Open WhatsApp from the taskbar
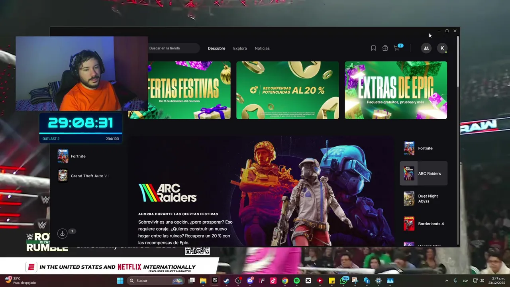510x287 pixels. pyautogui.click(x=343, y=281)
